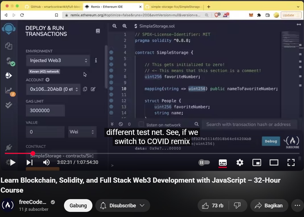Click the Brave shields icon

coord(217,15)
